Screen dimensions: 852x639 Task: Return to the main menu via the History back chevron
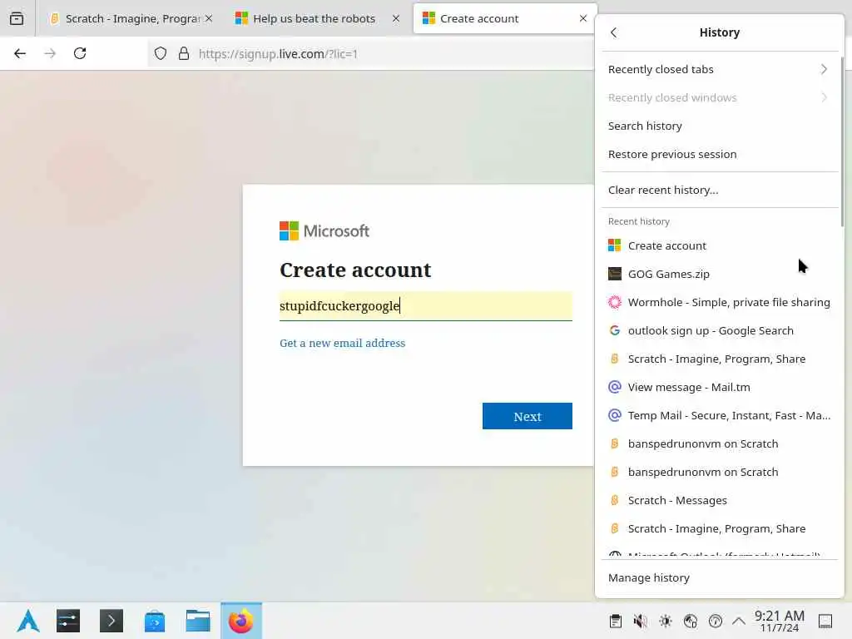[x=614, y=32]
